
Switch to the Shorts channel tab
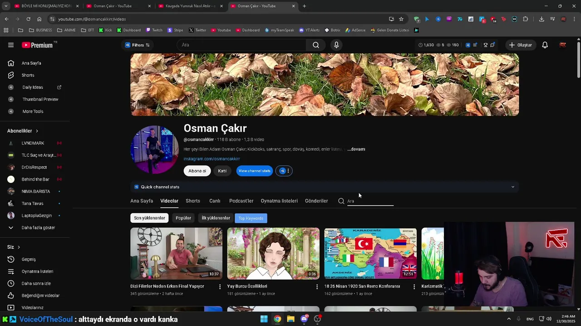pos(192,201)
